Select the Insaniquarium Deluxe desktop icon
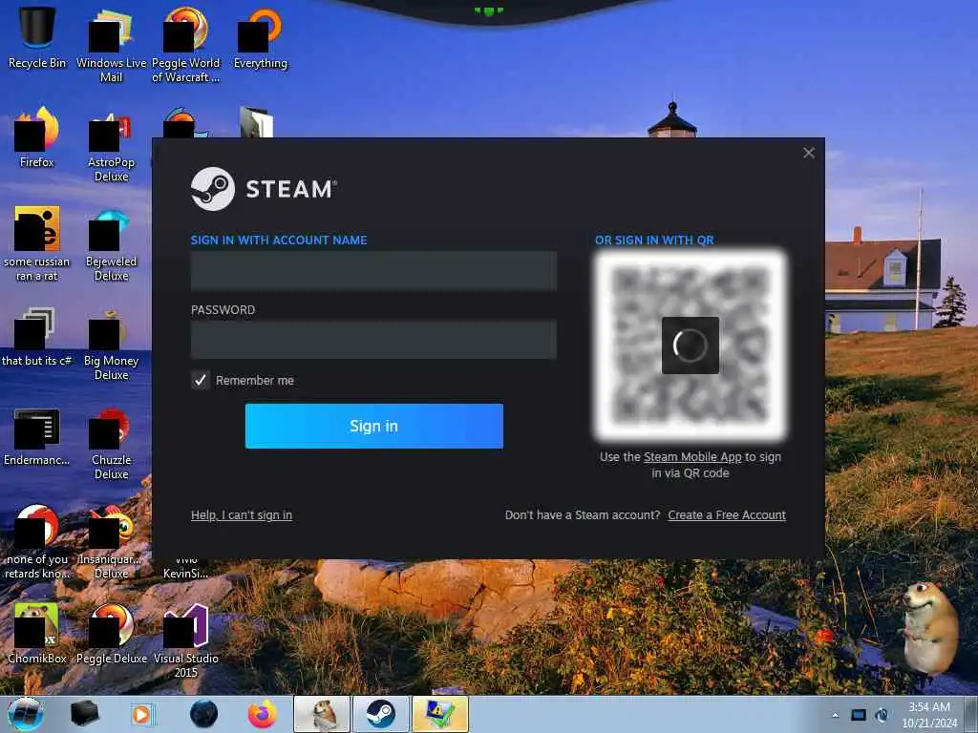978x733 pixels. 111,542
